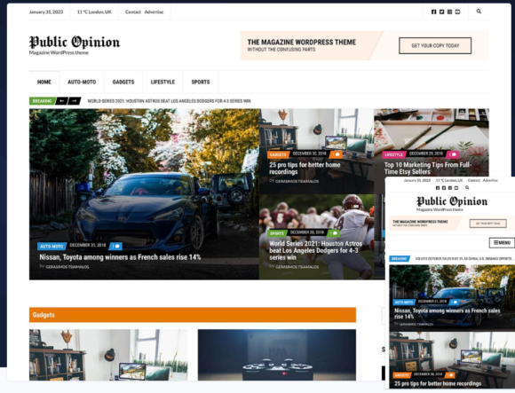
Task: Open Advertise link in desktop top bar
Action: point(154,12)
